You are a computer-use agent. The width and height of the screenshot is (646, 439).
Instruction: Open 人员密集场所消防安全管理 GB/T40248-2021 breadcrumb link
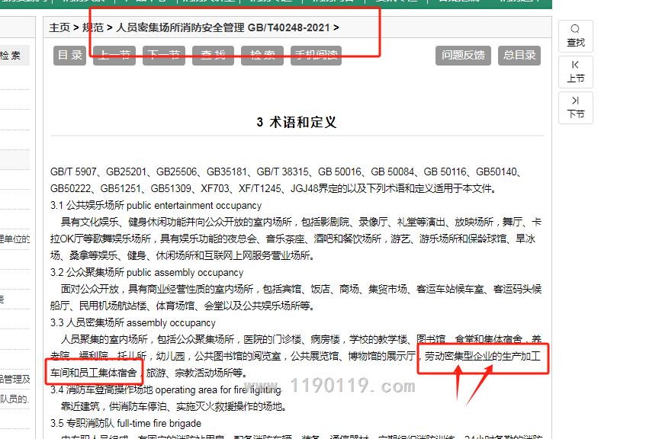pos(223,27)
